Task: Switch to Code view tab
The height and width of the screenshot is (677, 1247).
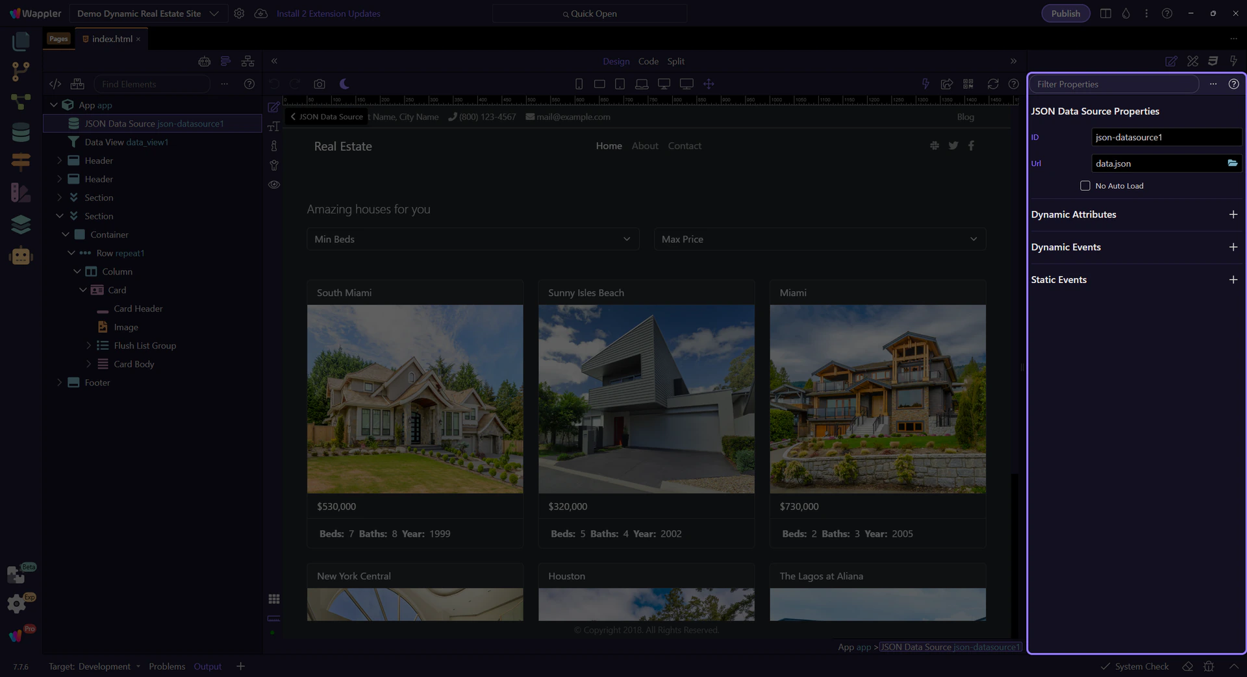Action: pyautogui.click(x=648, y=61)
